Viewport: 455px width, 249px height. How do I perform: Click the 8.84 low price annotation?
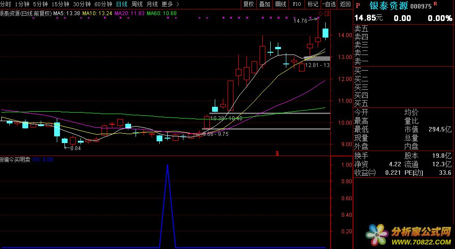(x=76, y=148)
